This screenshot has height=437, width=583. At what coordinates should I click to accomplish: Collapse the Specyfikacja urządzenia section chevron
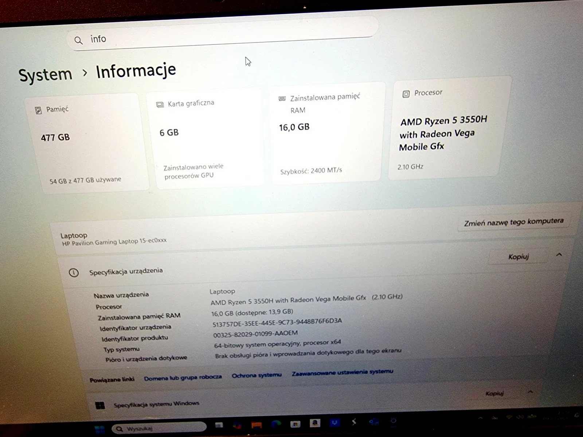[x=559, y=255]
